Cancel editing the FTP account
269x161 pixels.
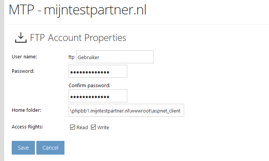point(50,148)
